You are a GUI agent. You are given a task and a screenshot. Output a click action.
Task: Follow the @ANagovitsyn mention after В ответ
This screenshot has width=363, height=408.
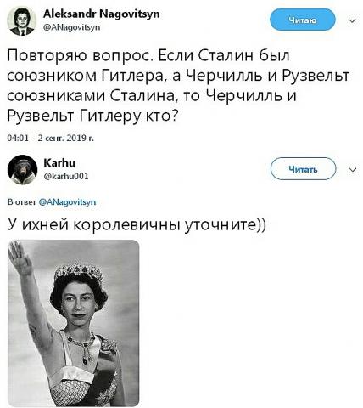pos(67,202)
